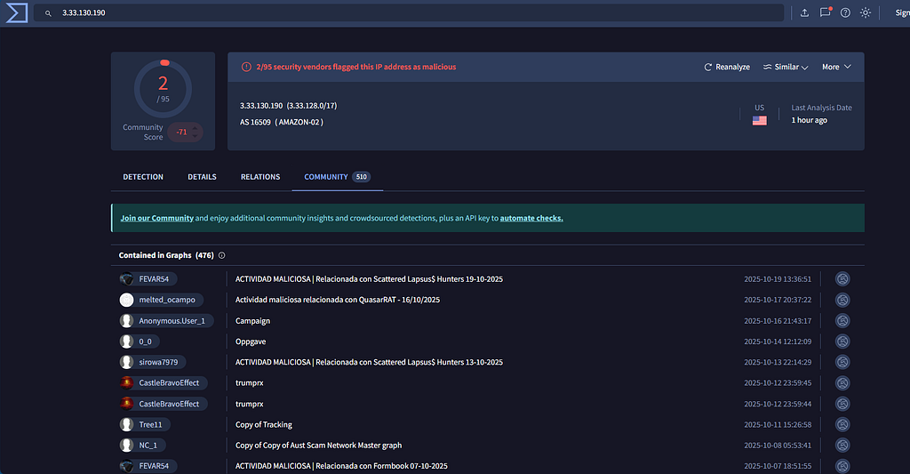Open graph icon for Scattered Lapsus$ Hunters 13-10-2025 row

[x=842, y=362]
